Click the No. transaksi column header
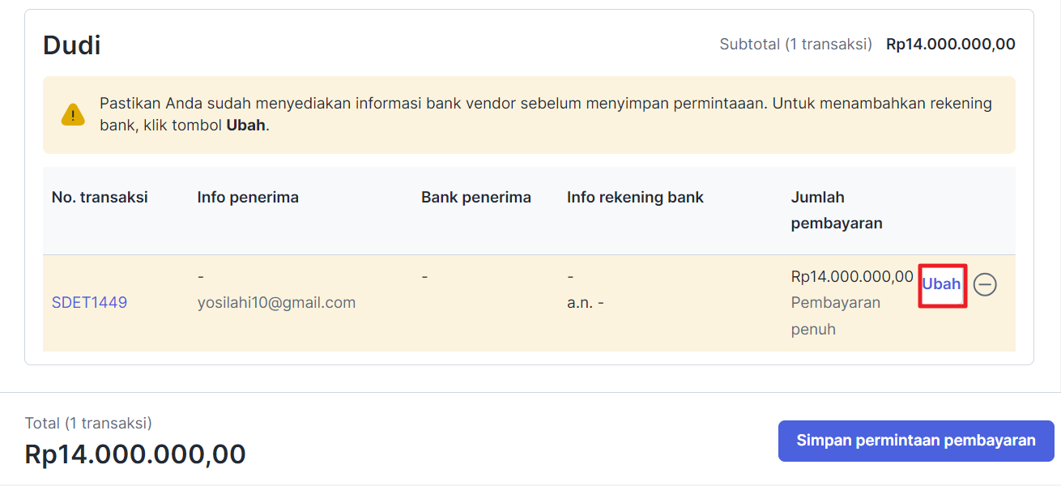The height and width of the screenshot is (486, 1061). click(x=100, y=197)
